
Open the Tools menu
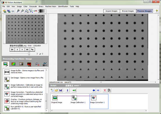click(72, 6)
